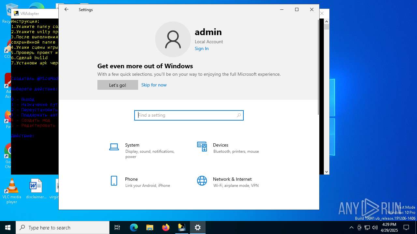Click the "Local Account" text
Viewport: 417px width, 234px height.
209,42
